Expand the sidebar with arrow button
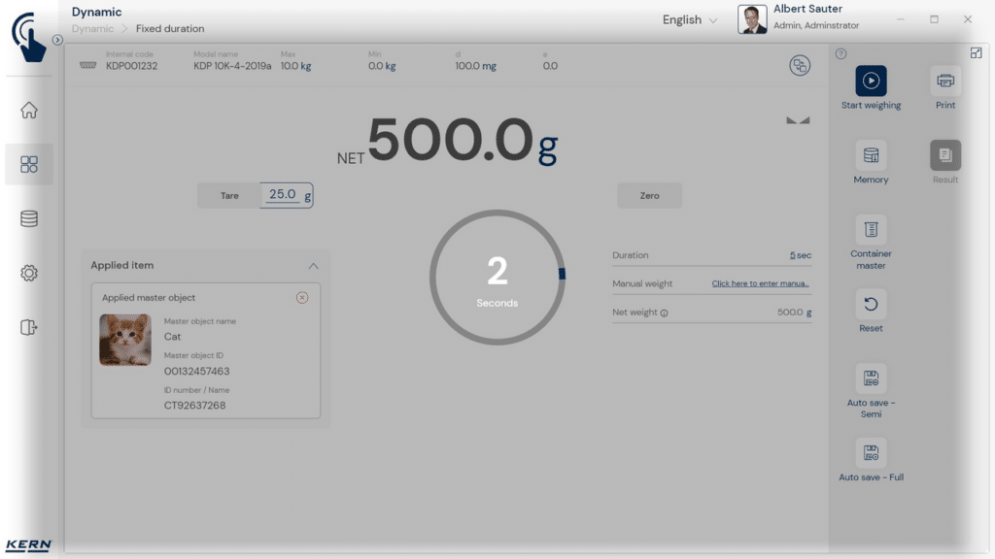Image resolution: width=995 pixels, height=559 pixels. coord(57,41)
